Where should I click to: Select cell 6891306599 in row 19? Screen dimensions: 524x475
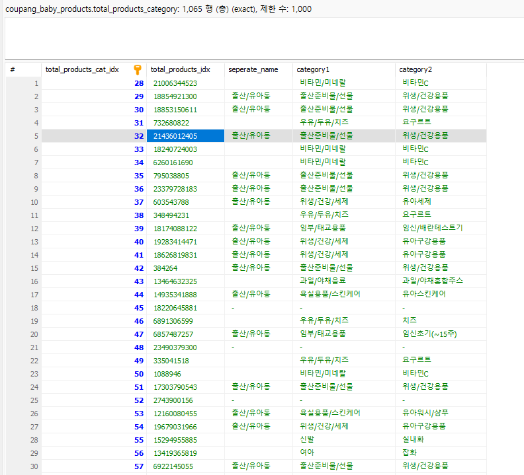click(185, 321)
